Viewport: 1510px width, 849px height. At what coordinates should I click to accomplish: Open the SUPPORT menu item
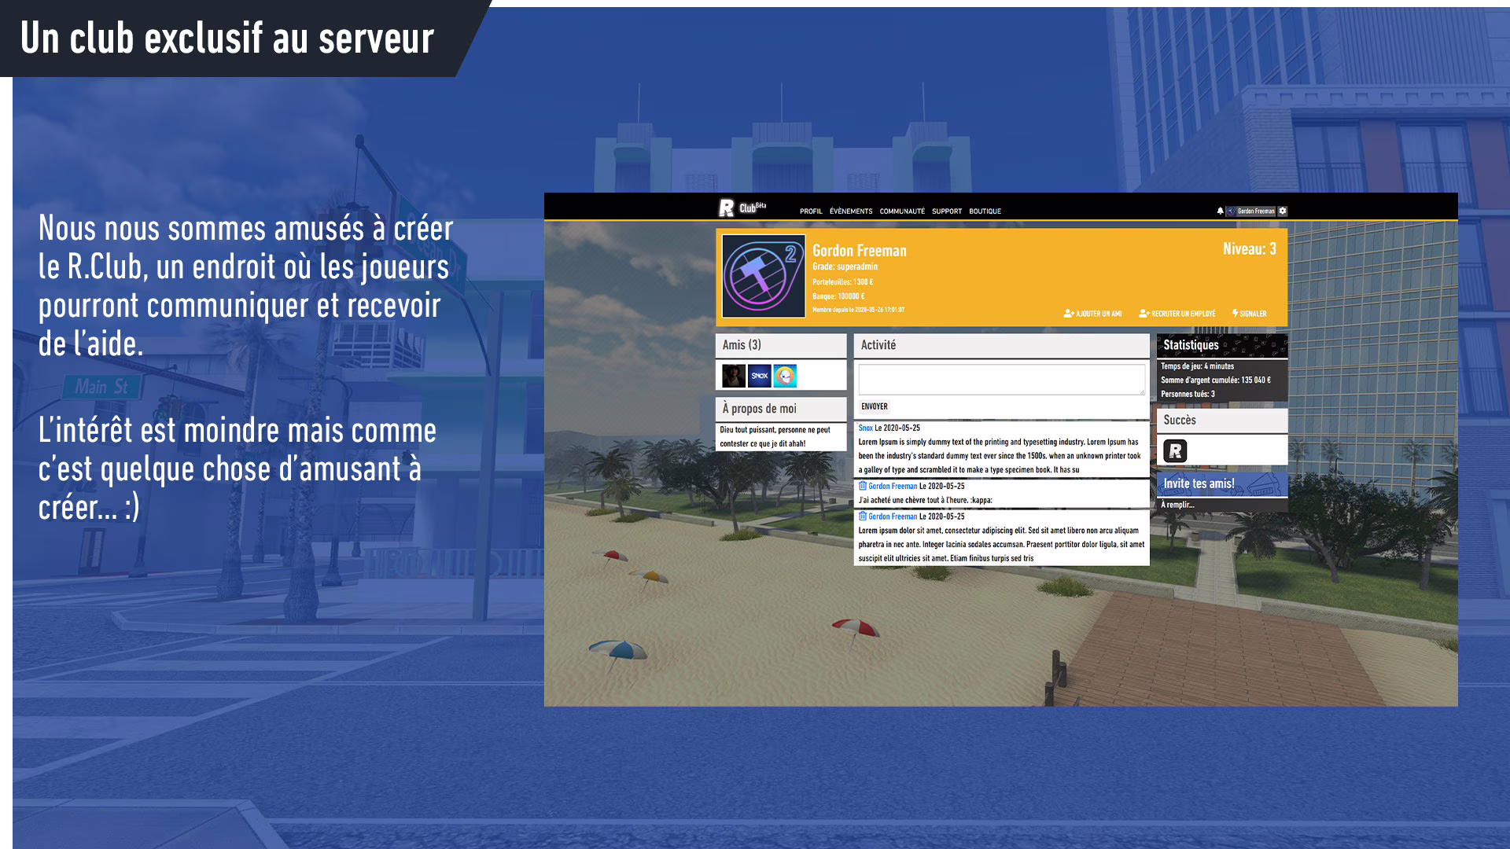947,211
